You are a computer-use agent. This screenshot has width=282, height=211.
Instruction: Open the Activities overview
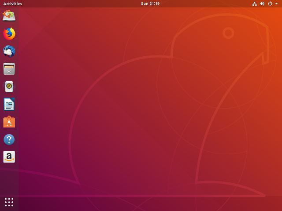[12, 4]
